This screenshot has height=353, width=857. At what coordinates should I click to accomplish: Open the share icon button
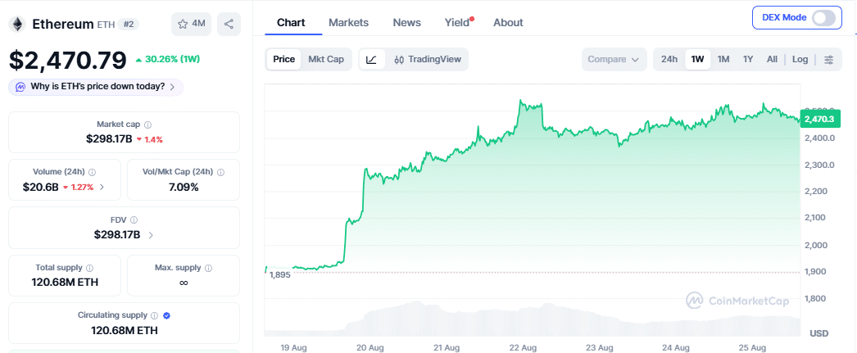coord(229,24)
